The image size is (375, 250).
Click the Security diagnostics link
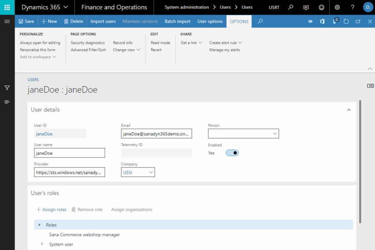click(88, 43)
